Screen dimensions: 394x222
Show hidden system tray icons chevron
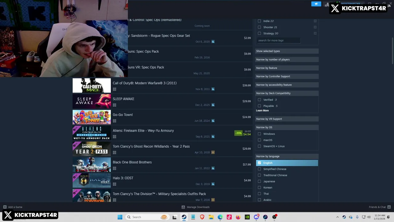pos(337,217)
